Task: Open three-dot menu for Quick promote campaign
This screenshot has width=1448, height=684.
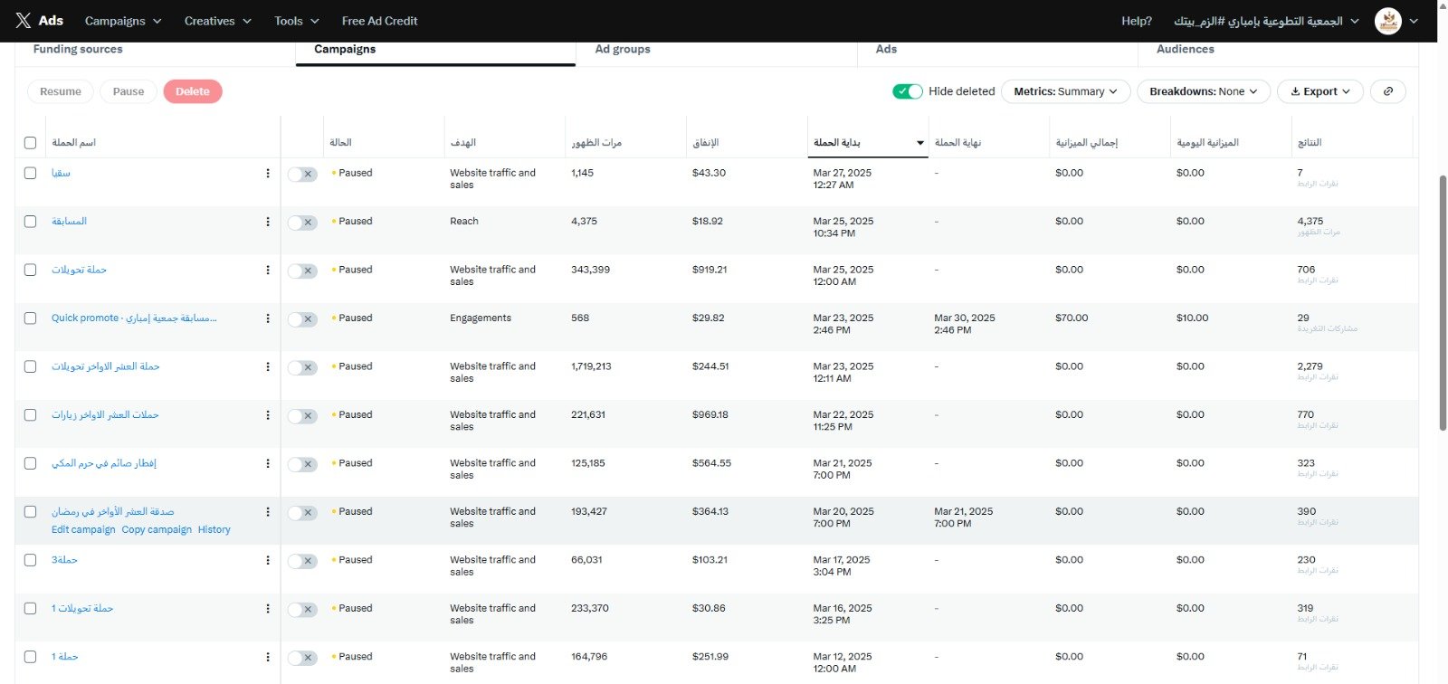Action: 268,318
